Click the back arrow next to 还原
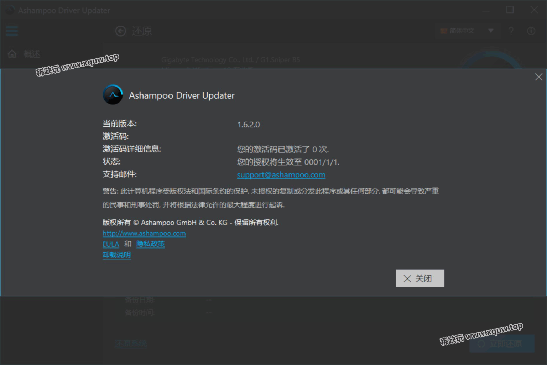Screen dimensions: 547x365 point(121,31)
